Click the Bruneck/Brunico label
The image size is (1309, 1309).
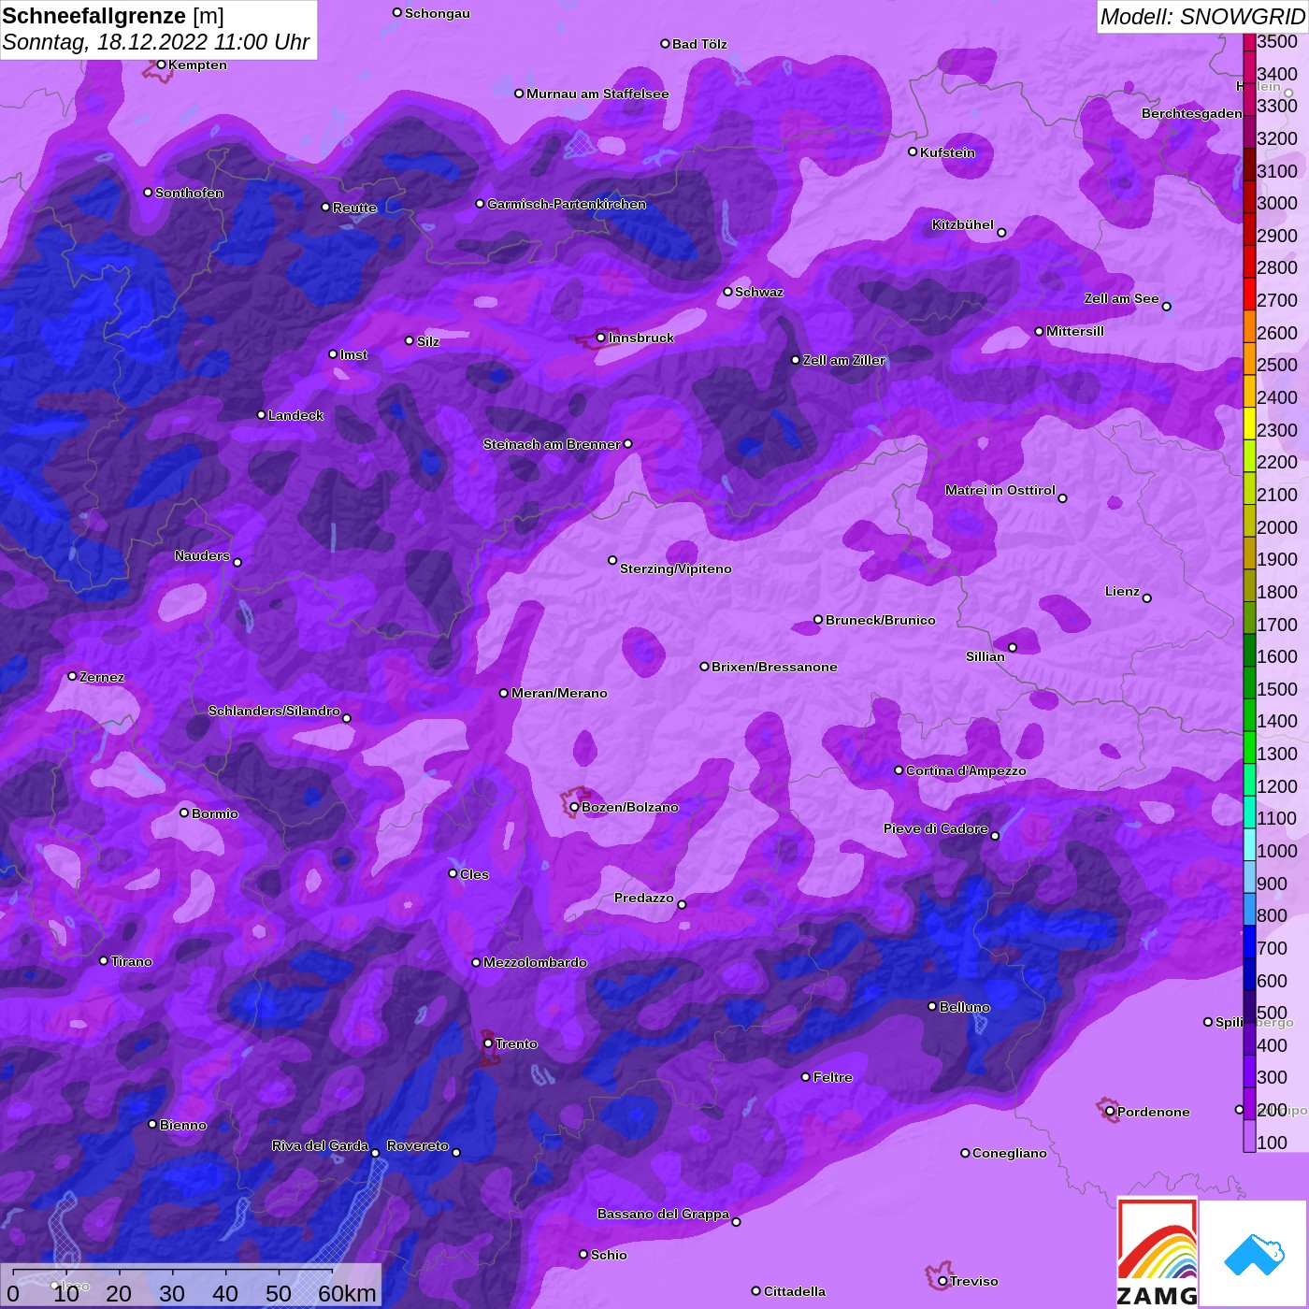click(x=881, y=620)
